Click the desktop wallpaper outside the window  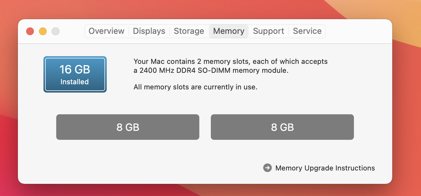pos(406,96)
